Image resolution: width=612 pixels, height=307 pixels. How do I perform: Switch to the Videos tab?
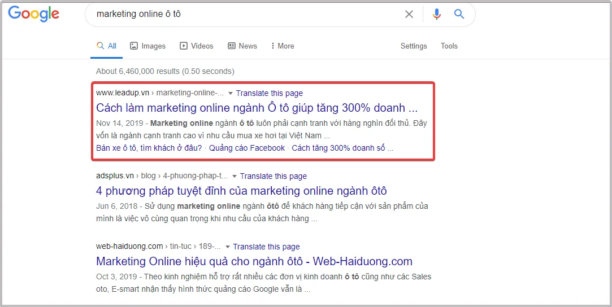point(196,46)
